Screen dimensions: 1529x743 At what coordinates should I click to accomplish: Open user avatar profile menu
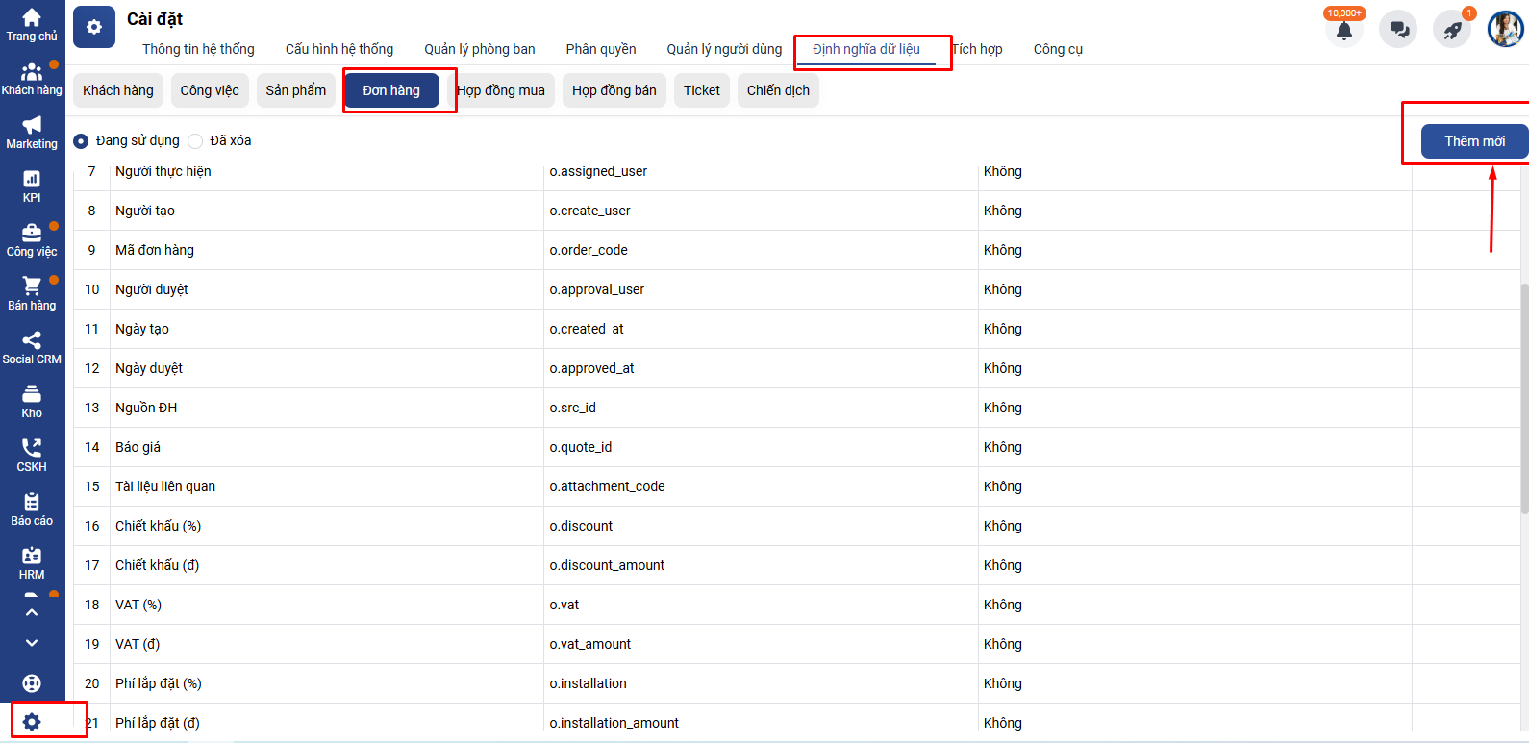tap(1505, 29)
